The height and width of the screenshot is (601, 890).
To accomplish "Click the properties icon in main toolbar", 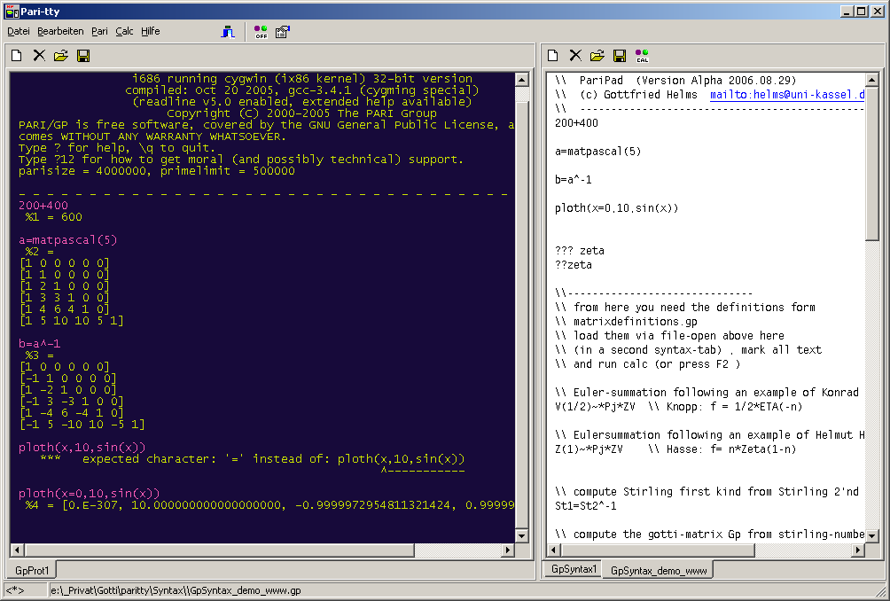I will (x=283, y=32).
